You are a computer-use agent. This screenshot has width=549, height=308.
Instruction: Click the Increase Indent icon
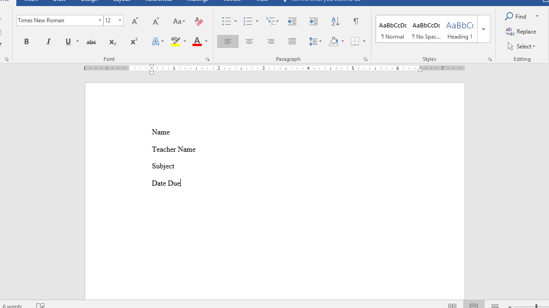coord(313,21)
